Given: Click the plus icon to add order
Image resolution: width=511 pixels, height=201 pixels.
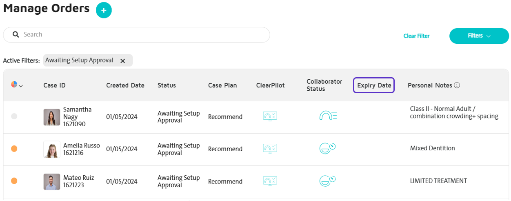Looking at the screenshot, I should pyautogui.click(x=104, y=10).
